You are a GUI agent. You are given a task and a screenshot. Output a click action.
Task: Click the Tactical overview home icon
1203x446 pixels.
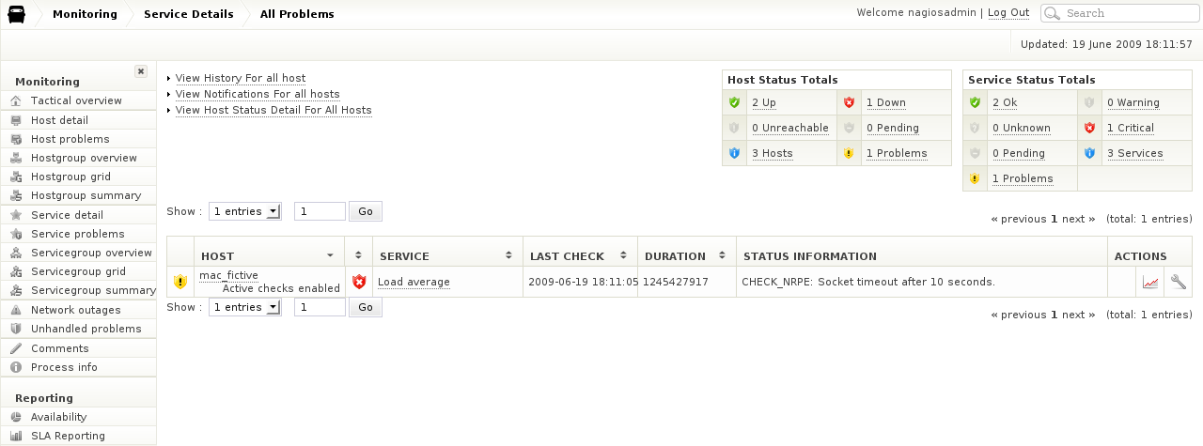click(x=15, y=100)
